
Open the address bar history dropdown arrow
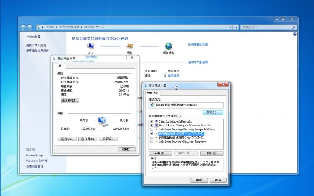pyautogui.click(x=230, y=27)
